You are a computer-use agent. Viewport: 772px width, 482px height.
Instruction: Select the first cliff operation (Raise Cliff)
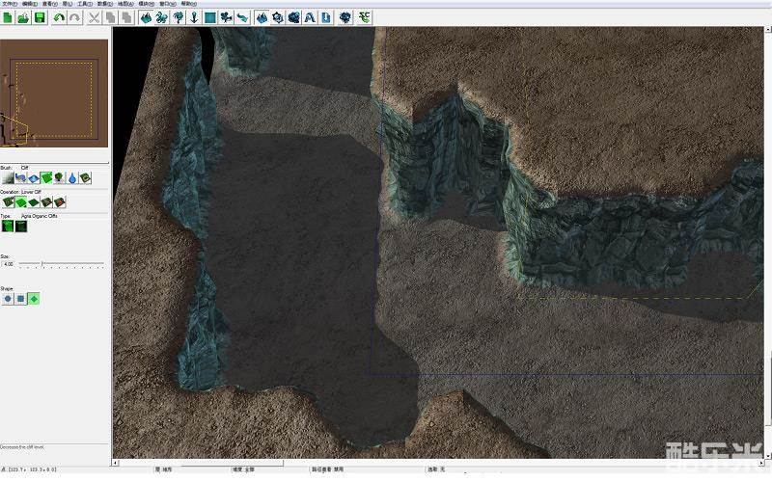tap(8, 202)
